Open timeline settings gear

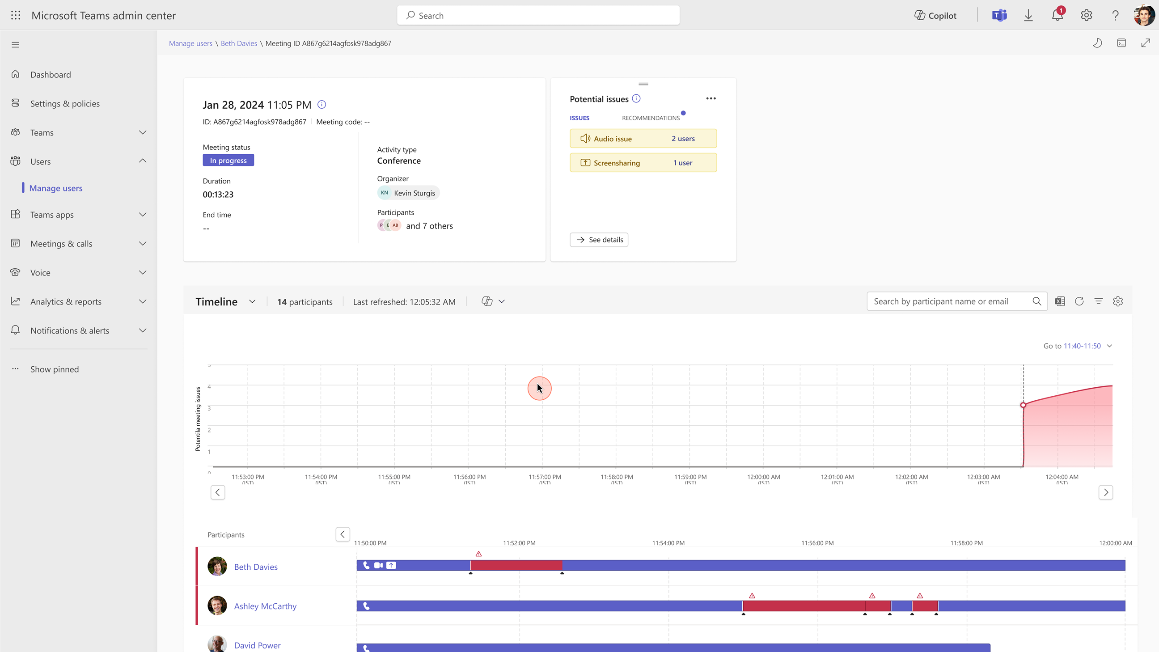tap(1118, 301)
